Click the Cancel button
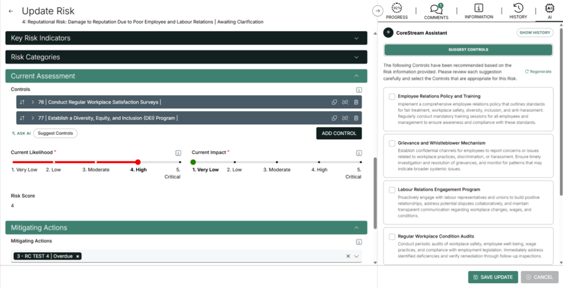563x288 pixels. (540, 277)
